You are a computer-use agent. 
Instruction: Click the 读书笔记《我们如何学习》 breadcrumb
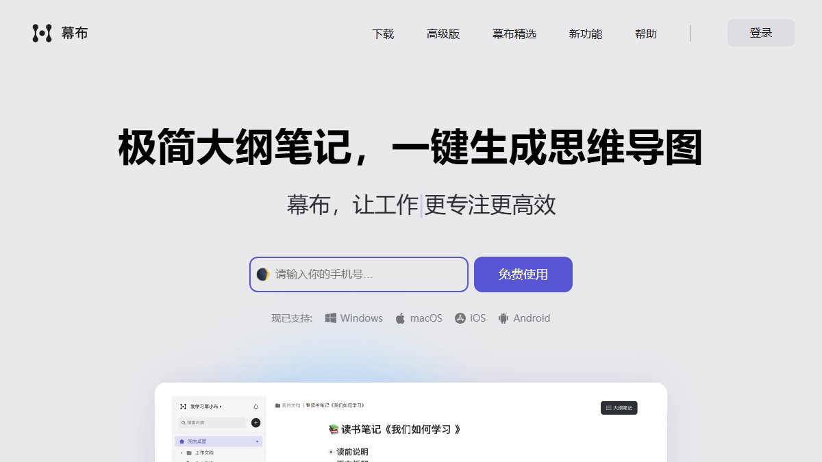tap(335, 405)
